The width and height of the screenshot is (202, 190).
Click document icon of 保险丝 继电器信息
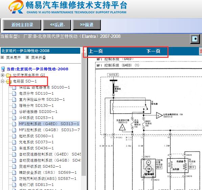tap(14, 88)
